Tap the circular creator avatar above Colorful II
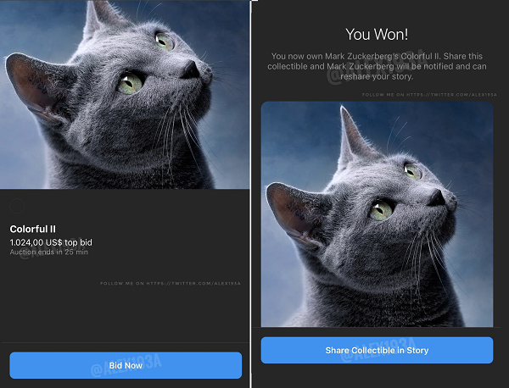The height and width of the screenshot is (388, 509). coord(17,206)
